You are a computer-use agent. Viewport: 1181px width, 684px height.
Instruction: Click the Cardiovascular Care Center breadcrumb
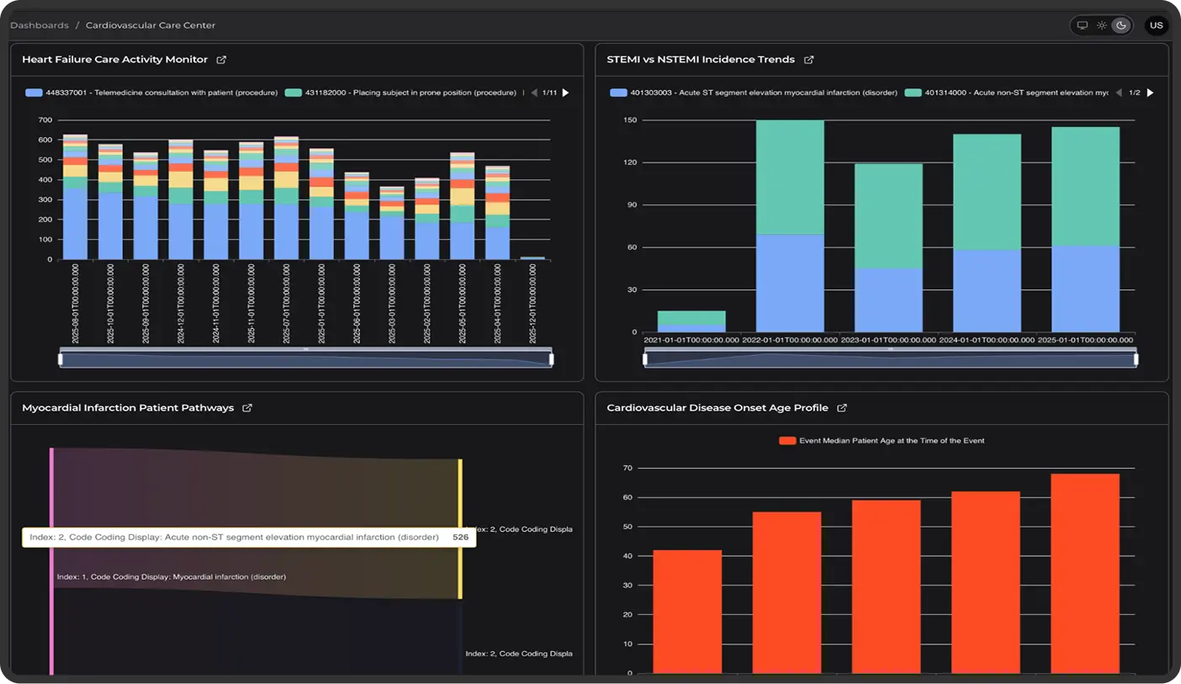coord(150,24)
